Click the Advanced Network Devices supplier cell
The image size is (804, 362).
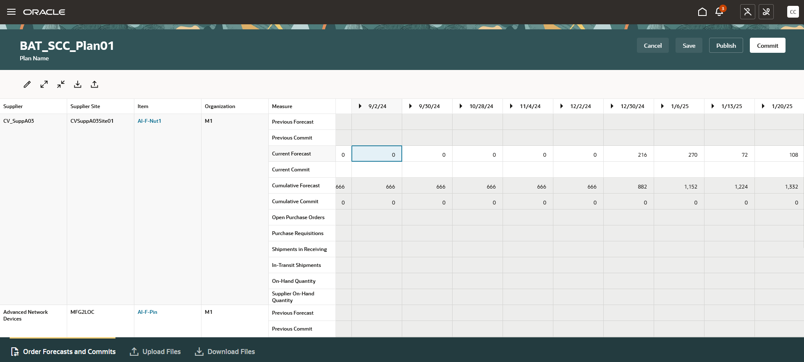33,321
